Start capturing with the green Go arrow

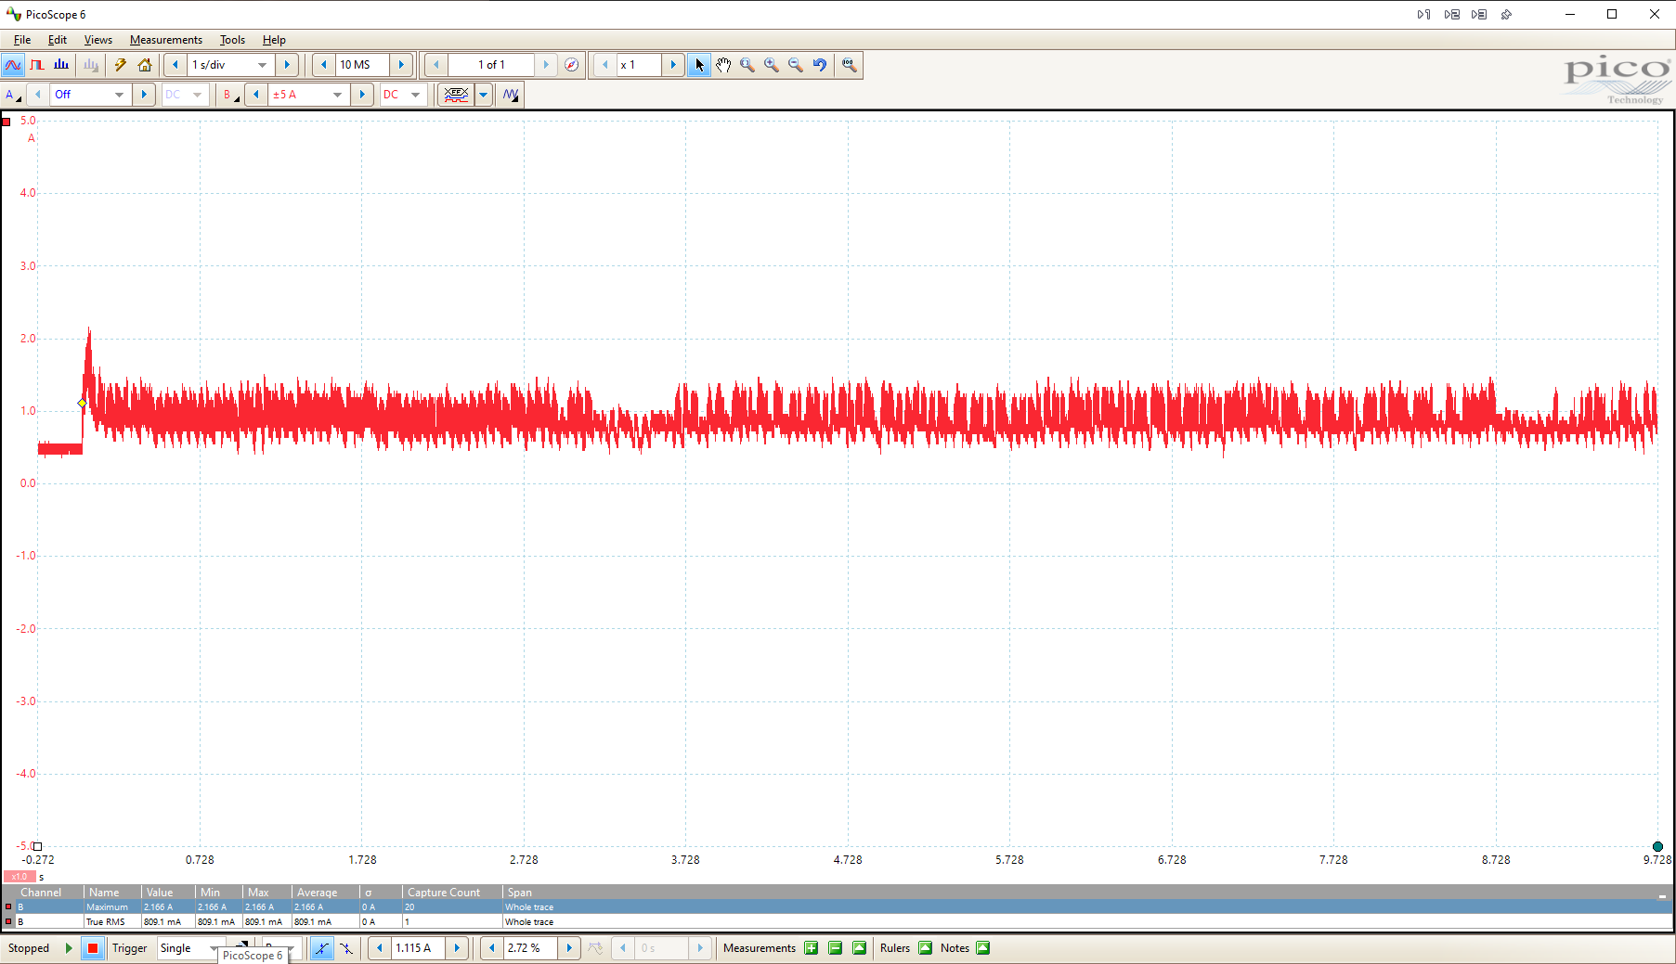[x=69, y=948]
